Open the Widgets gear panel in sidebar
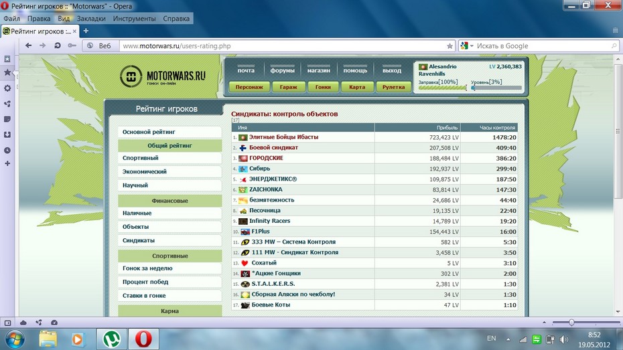Screen dimensions: 623x350 7,88
